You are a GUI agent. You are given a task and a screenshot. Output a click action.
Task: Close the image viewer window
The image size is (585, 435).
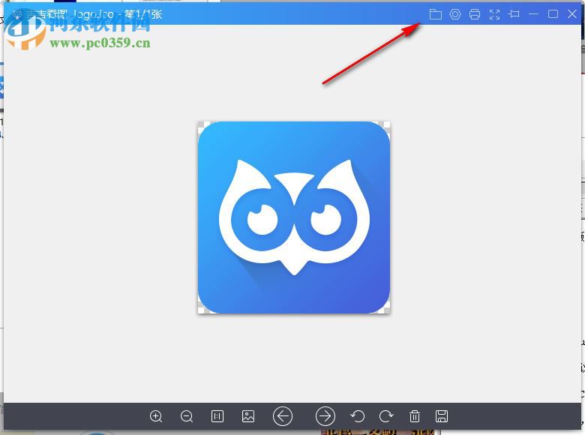tap(572, 14)
